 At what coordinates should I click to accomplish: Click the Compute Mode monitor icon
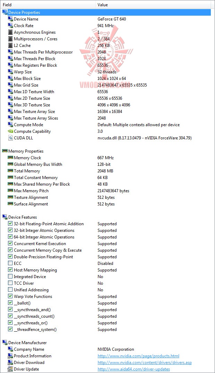10,124
